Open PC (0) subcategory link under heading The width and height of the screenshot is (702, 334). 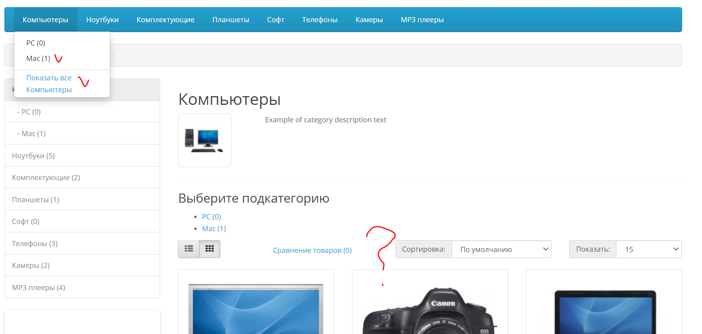[x=211, y=217]
